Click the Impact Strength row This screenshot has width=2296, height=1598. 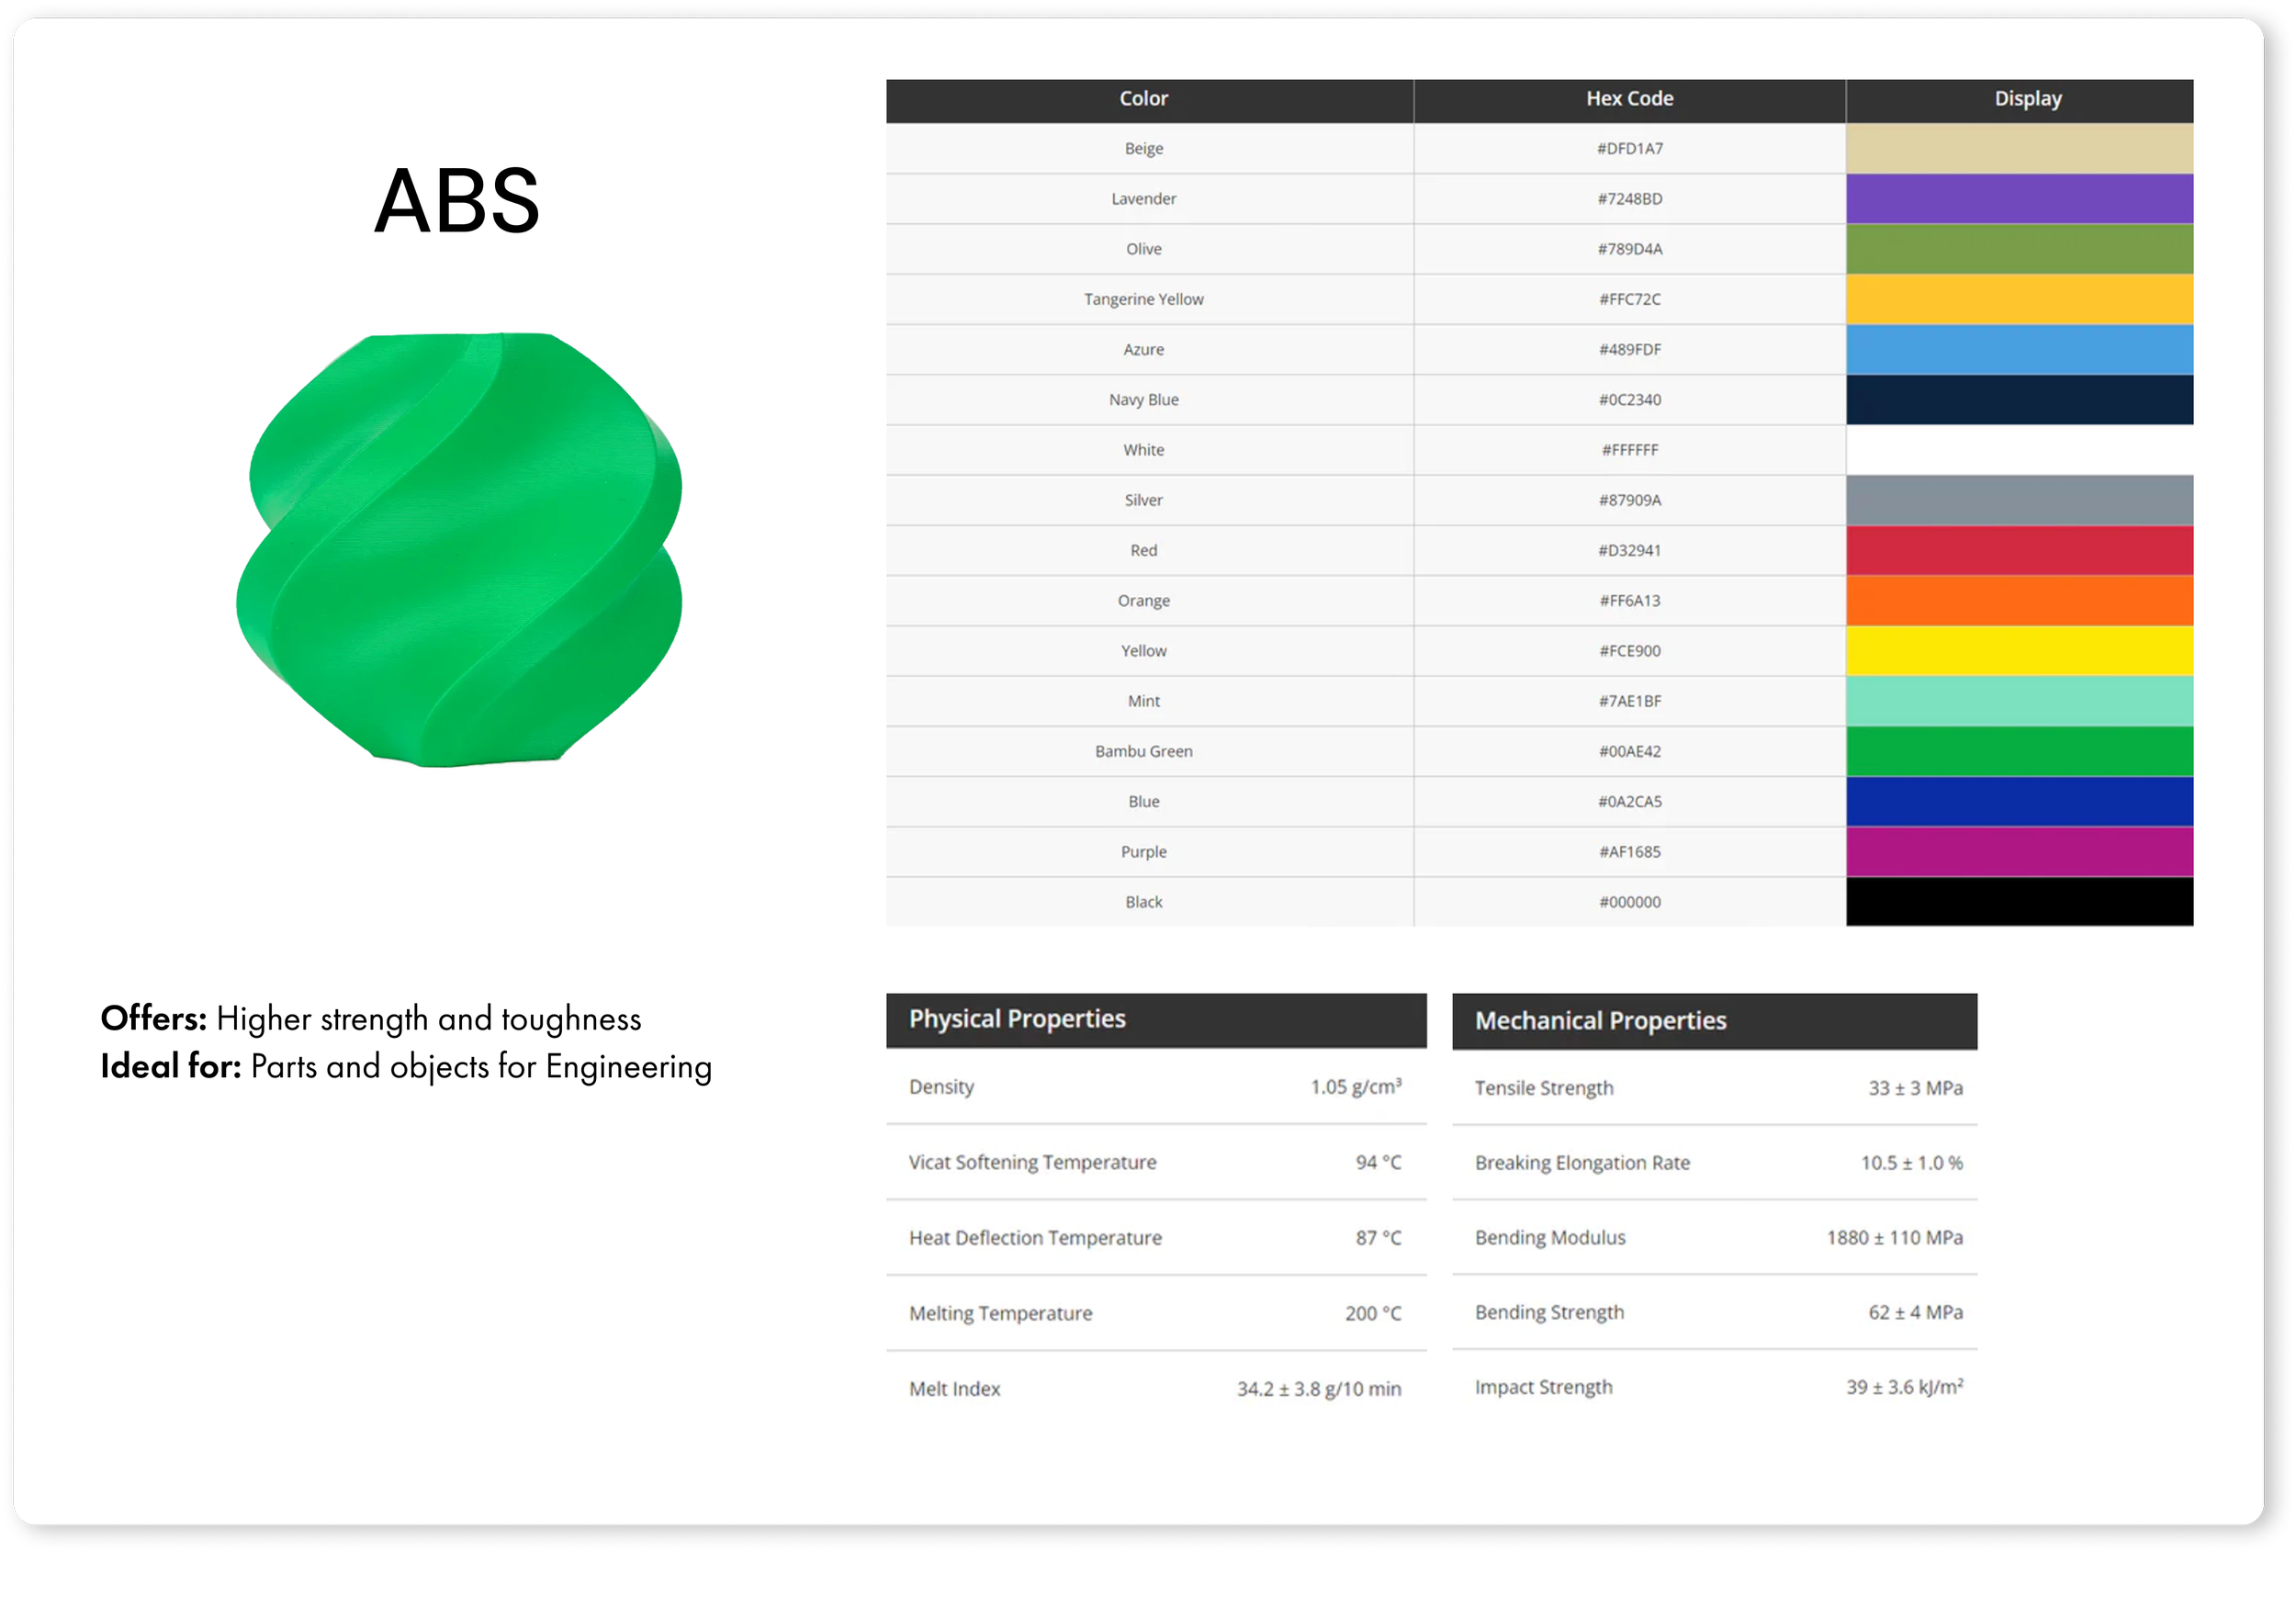[1714, 1387]
